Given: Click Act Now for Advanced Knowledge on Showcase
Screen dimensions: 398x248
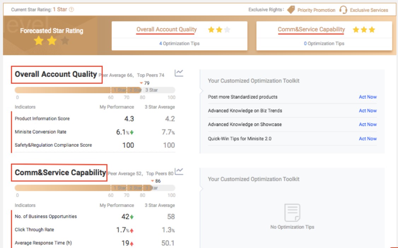Looking at the screenshot, I should [368, 125].
